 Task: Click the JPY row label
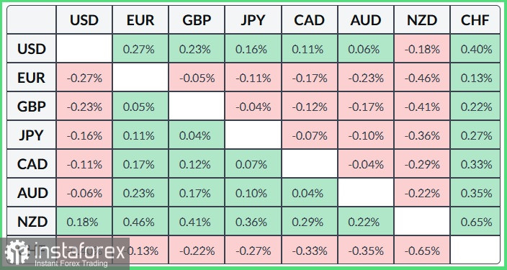[32, 135]
